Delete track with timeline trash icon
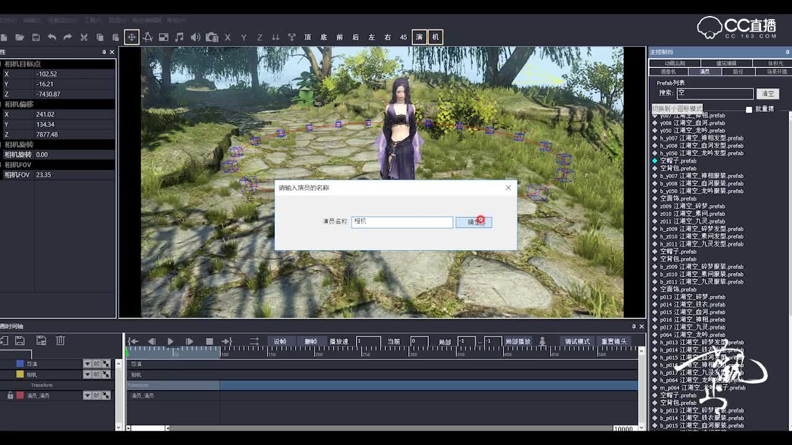 click(x=60, y=341)
